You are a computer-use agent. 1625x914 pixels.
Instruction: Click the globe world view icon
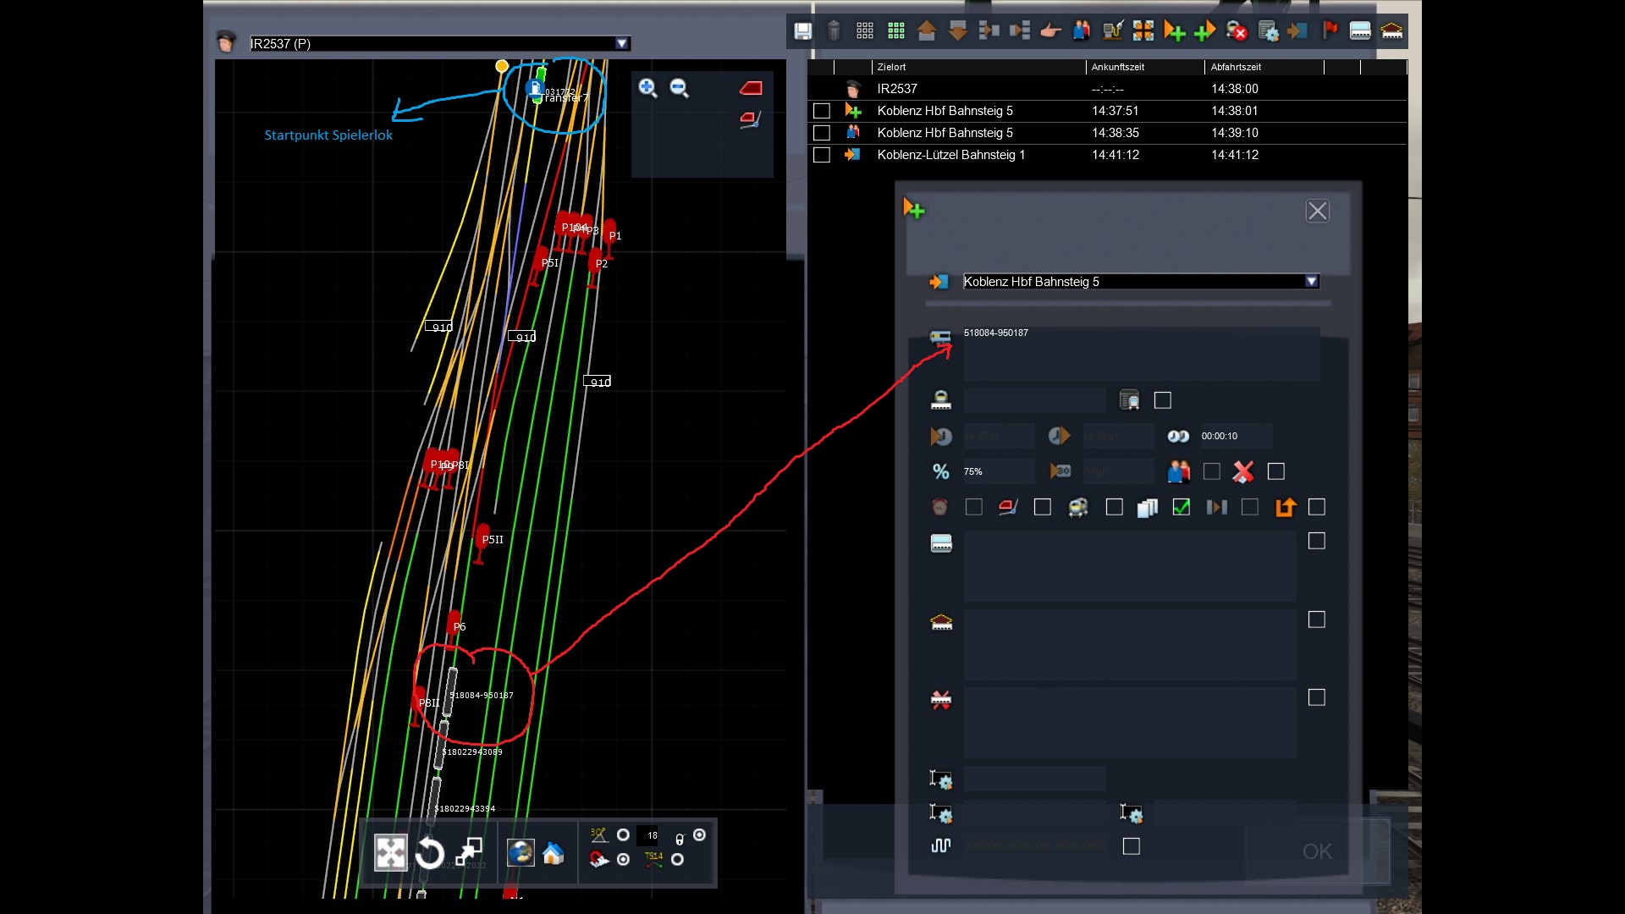[521, 853]
